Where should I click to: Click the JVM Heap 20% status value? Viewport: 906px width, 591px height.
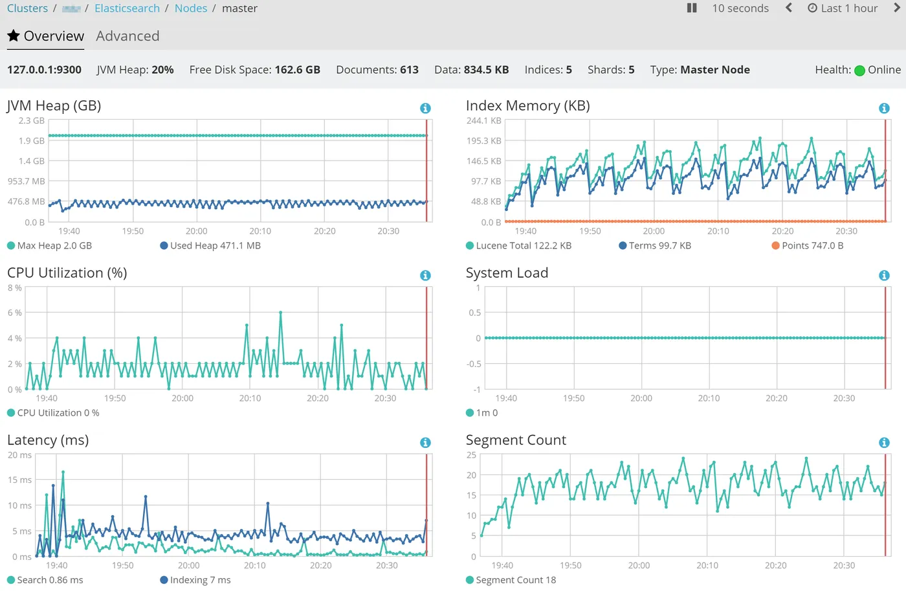coord(135,69)
